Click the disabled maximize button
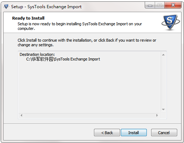This screenshot has height=143, width=184. pos(160,5)
